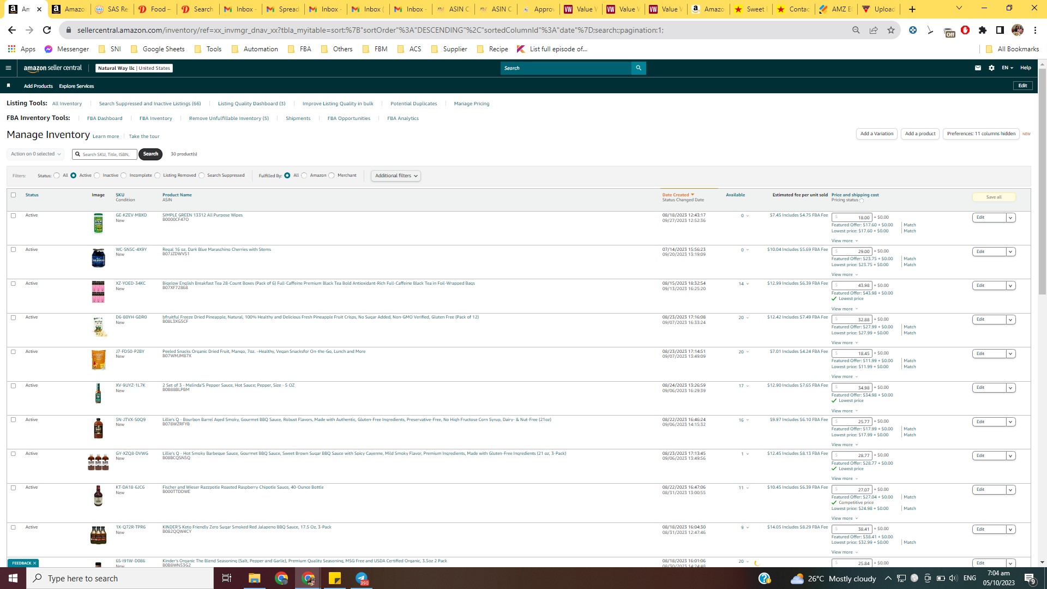Open Chrome three-dot menu
This screenshot has width=1047, height=589.
click(x=1035, y=30)
